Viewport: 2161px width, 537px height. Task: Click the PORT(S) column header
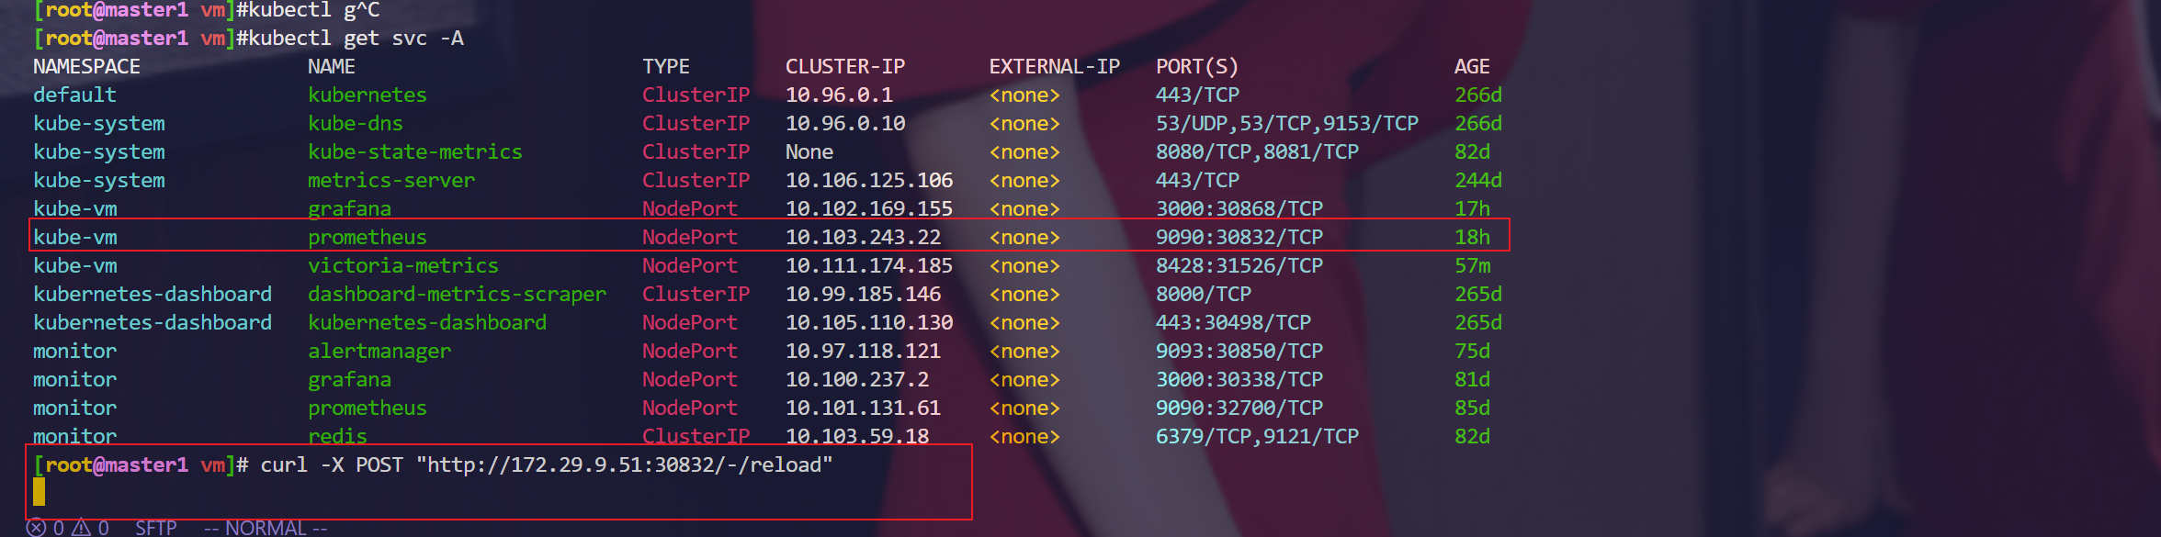point(1196,66)
